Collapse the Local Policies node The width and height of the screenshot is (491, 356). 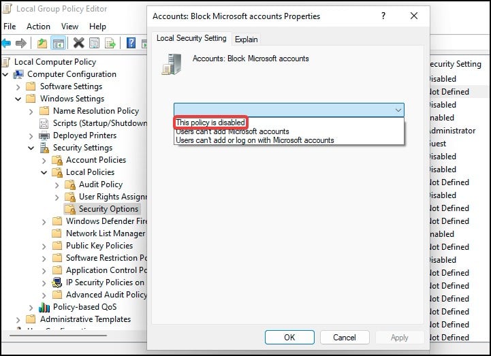point(44,172)
